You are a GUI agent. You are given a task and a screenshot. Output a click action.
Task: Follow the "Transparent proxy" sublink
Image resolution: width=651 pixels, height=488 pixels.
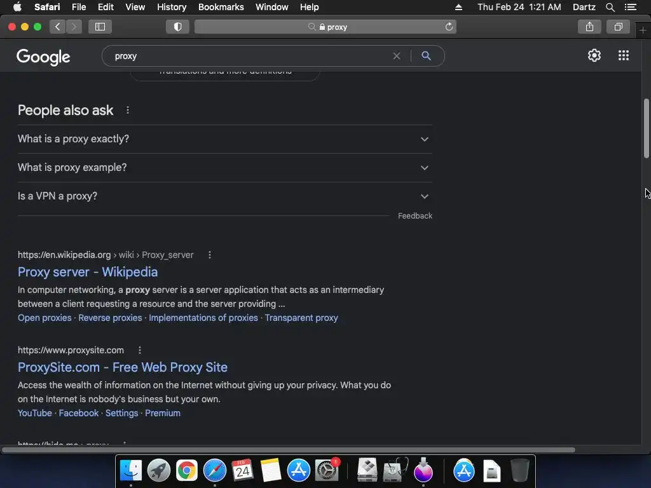(301, 318)
